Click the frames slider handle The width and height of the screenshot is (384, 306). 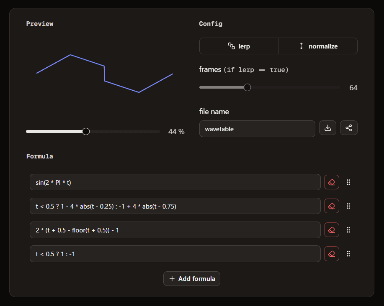pos(247,87)
